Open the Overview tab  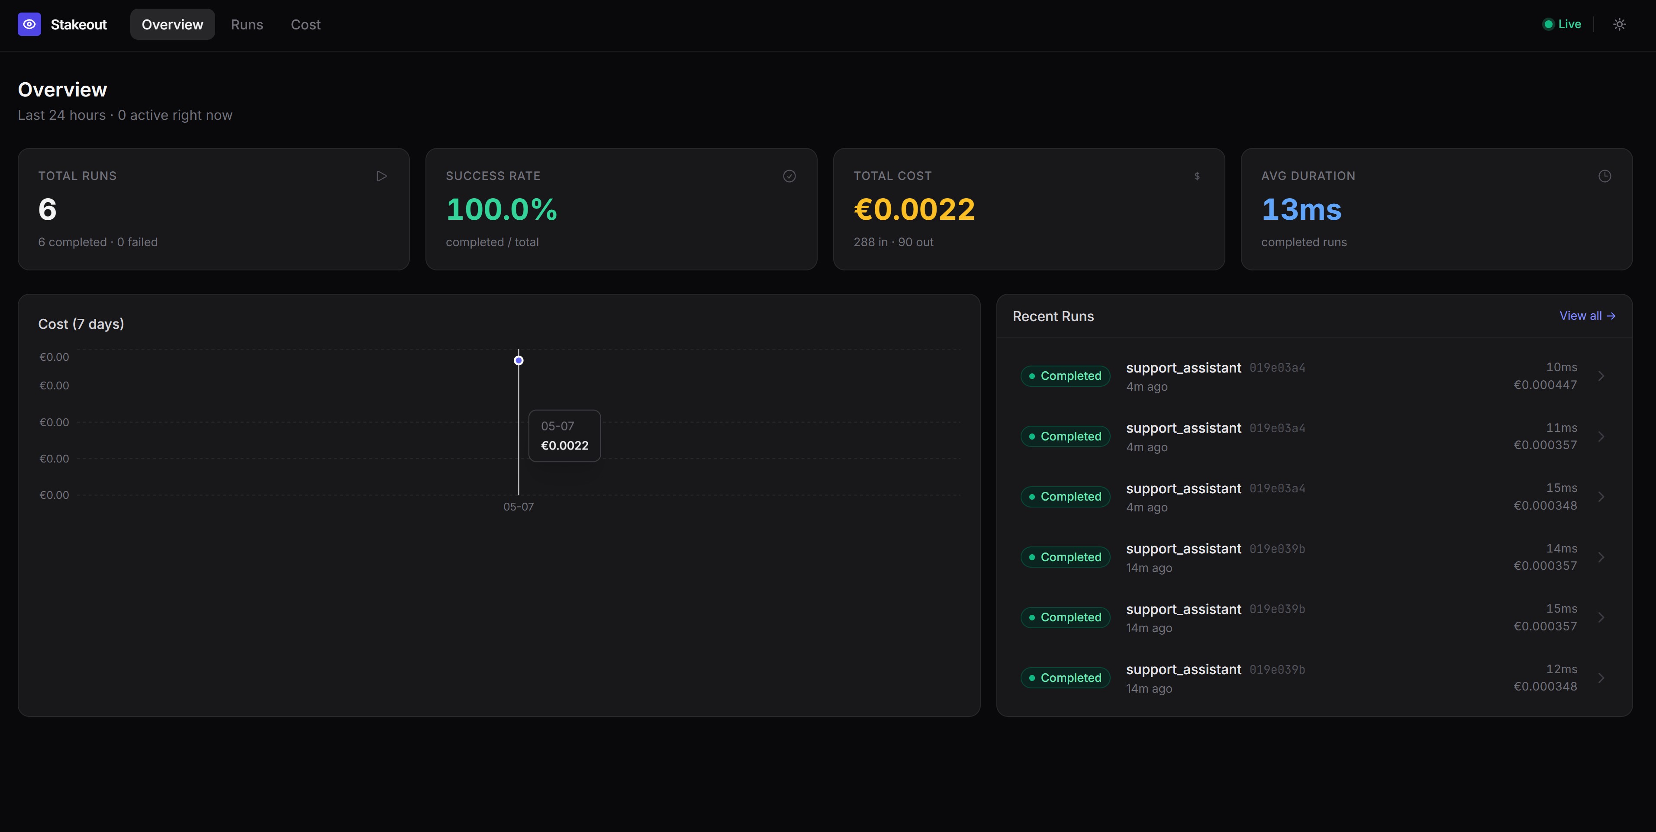click(172, 24)
